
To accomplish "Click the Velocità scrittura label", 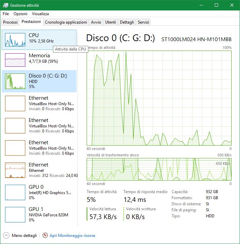I will point(141,209).
